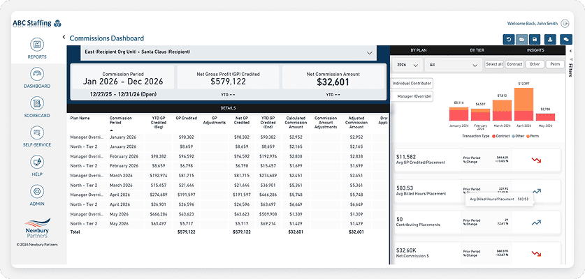Click the open folder toolbar icon
This screenshot has height=279, width=585.
coord(521,39)
